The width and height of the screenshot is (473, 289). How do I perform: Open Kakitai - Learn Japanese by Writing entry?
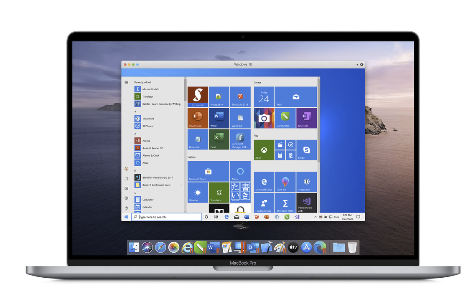click(158, 104)
